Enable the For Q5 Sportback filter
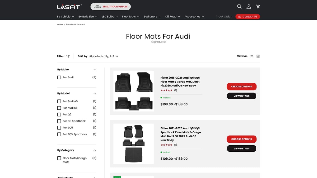 coord(59,121)
